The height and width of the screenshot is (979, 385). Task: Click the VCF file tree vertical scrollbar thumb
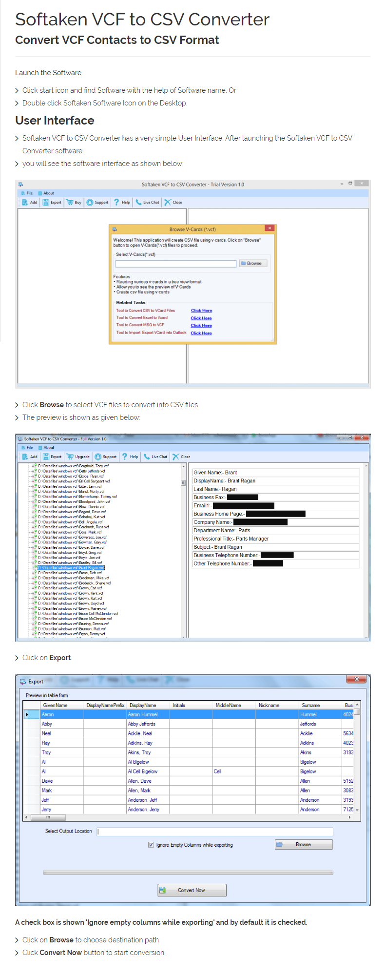184,483
